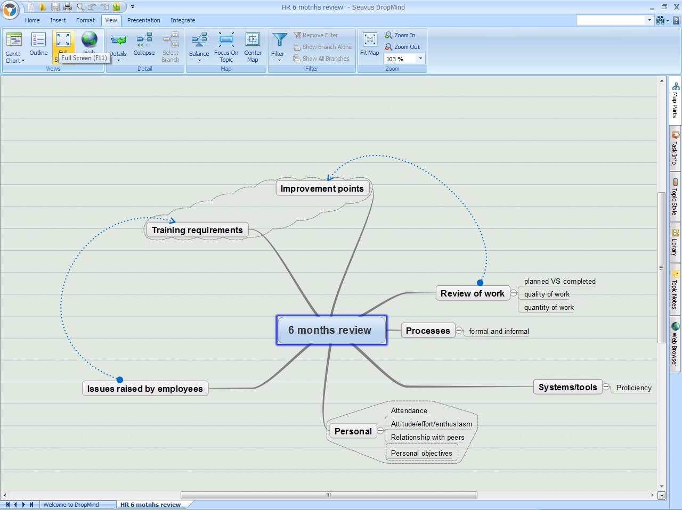Open the Home ribbon tab
Image resolution: width=682 pixels, height=510 pixels.
click(x=33, y=20)
